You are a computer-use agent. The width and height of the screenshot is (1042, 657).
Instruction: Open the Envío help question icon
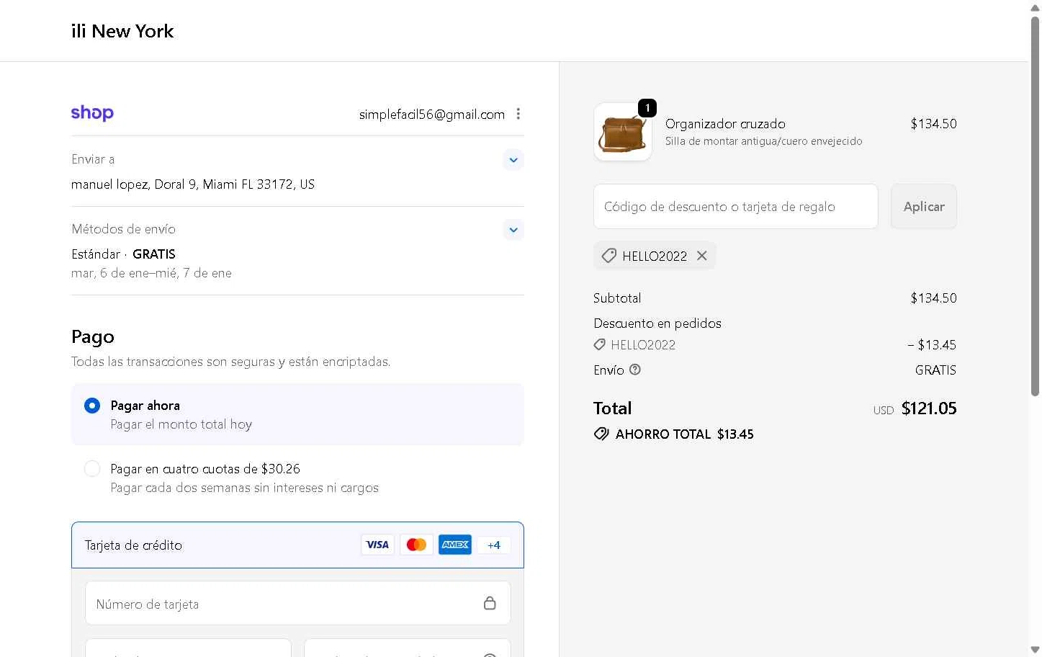point(635,370)
